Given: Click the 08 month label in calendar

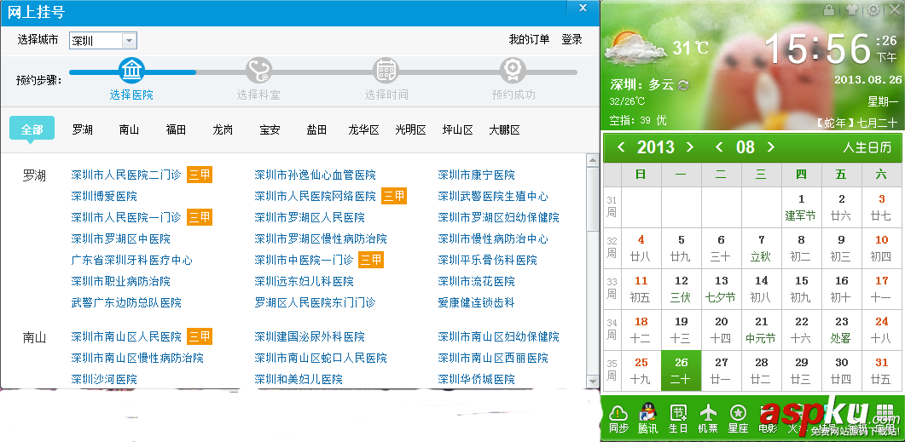Looking at the screenshot, I should coord(745,147).
